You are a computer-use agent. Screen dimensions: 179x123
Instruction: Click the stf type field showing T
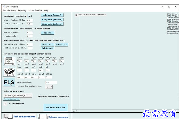[49, 77]
